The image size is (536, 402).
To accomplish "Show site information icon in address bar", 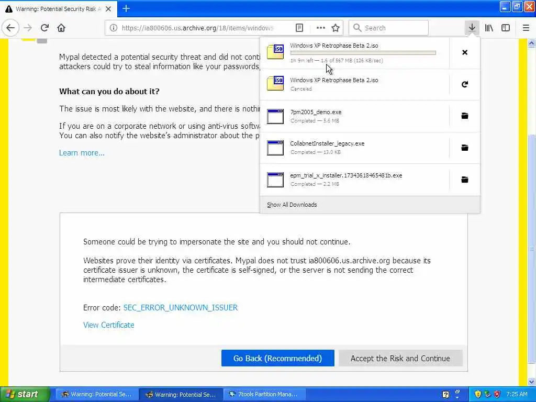I will pyautogui.click(x=114, y=28).
